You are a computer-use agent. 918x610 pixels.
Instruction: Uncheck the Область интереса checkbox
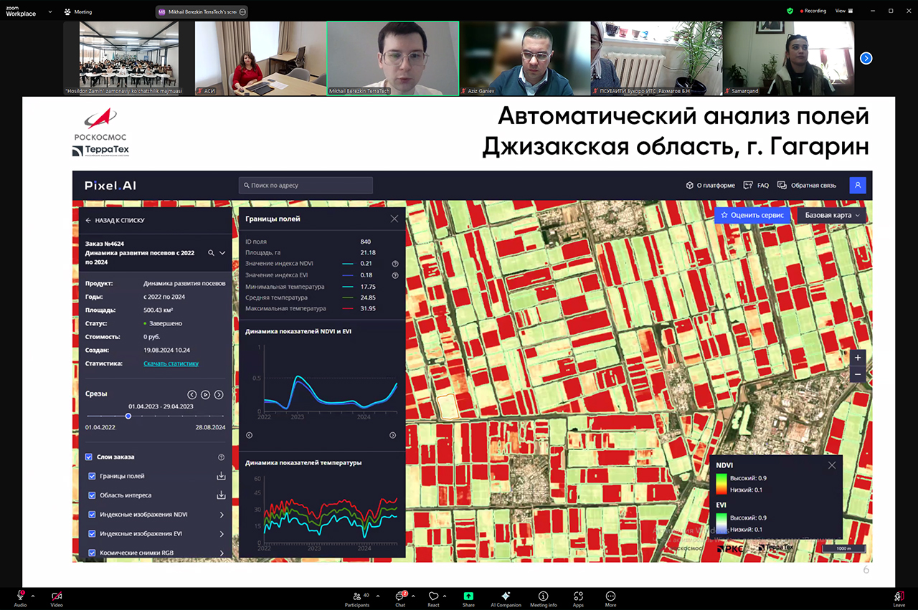pos(92,495)
